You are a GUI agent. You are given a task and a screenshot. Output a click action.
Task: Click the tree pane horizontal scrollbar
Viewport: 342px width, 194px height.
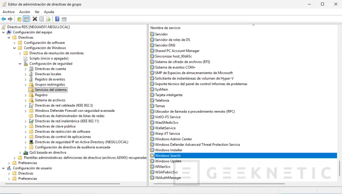click(x=63, y=184)
